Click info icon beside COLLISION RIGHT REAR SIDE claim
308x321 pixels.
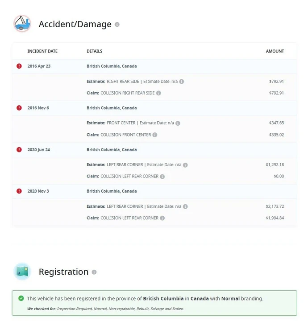click(158, 93)
